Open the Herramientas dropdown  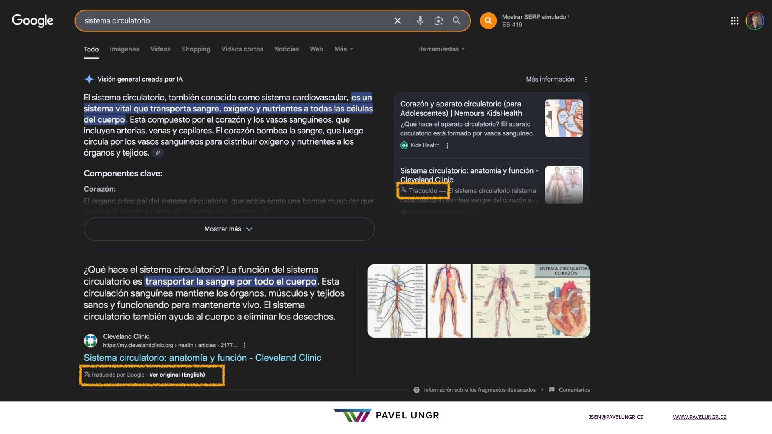click(x=441, y=49)
